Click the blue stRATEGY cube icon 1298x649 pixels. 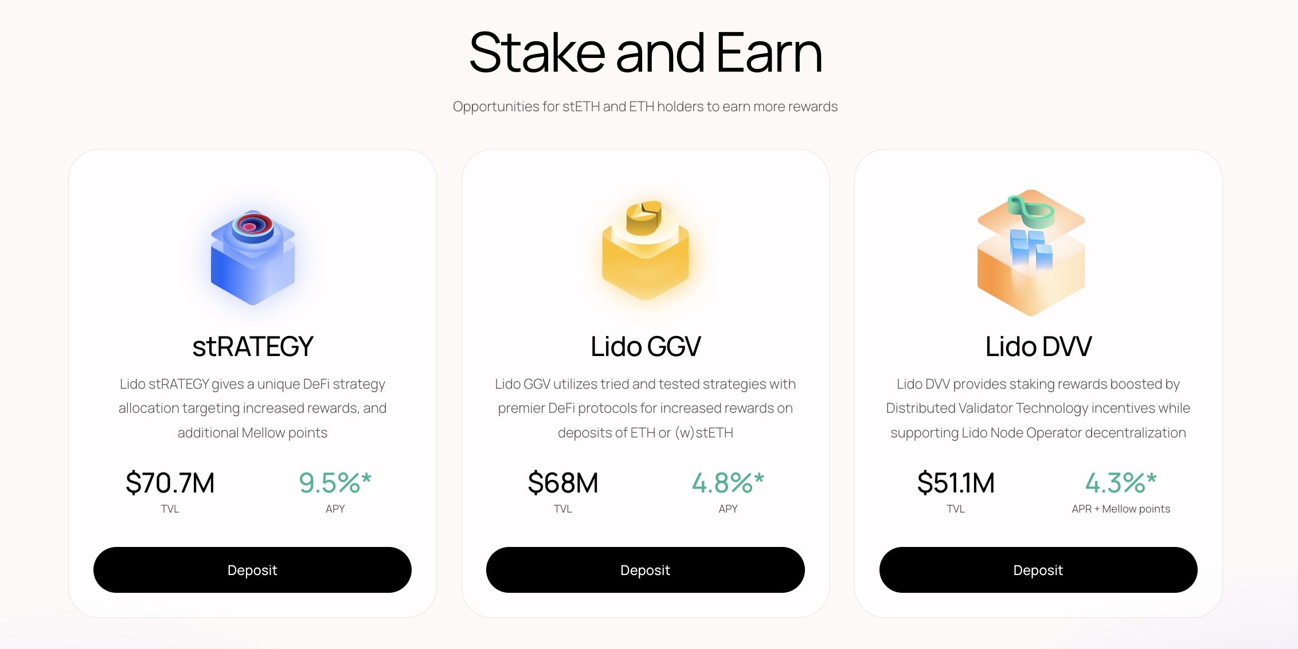coord(253,258)
